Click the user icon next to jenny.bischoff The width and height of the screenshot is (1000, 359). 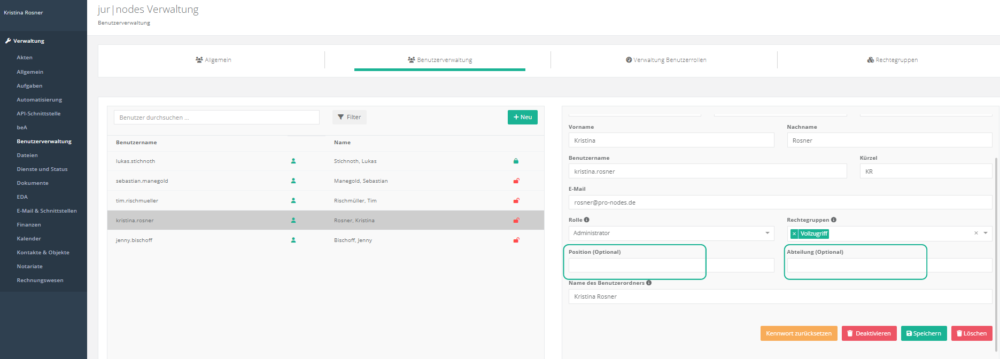tap(293, 240)
